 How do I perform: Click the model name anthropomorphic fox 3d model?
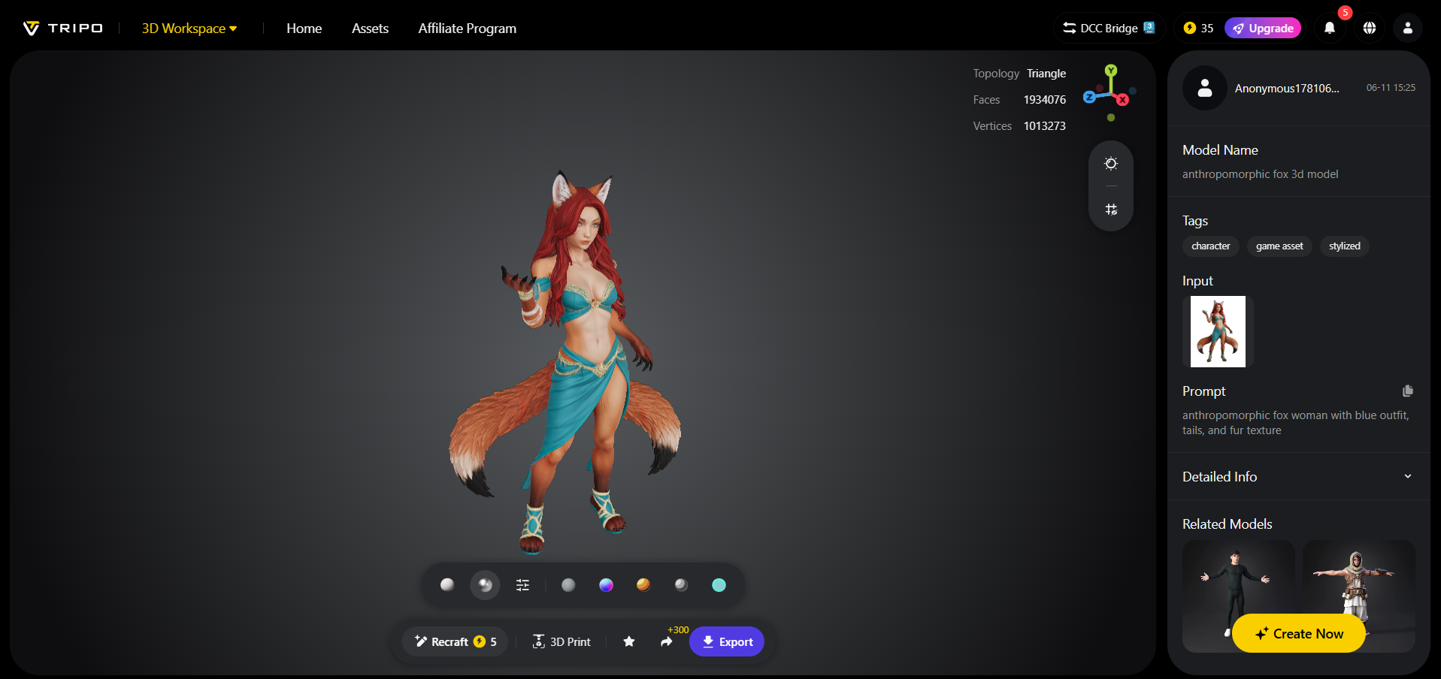pyautogui.click(x=1260, y=174)
